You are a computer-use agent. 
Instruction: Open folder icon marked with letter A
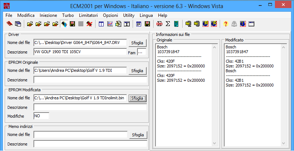(x=55, y=24)
